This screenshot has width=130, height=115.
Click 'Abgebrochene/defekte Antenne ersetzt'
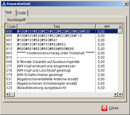tap(48, 79)
